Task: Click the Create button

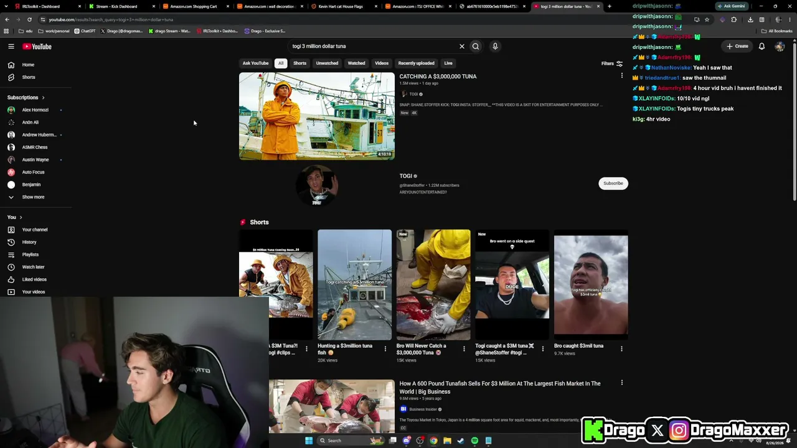Action: pos(738,46)
